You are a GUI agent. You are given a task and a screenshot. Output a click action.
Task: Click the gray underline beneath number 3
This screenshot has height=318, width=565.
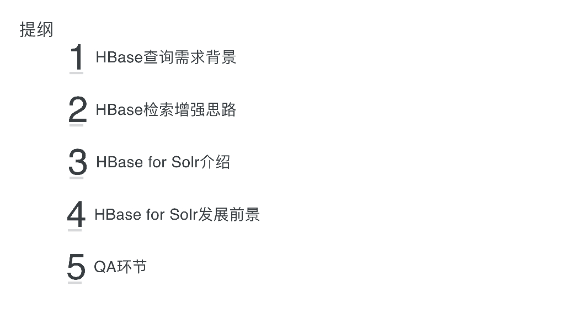(x=76, y=178)
